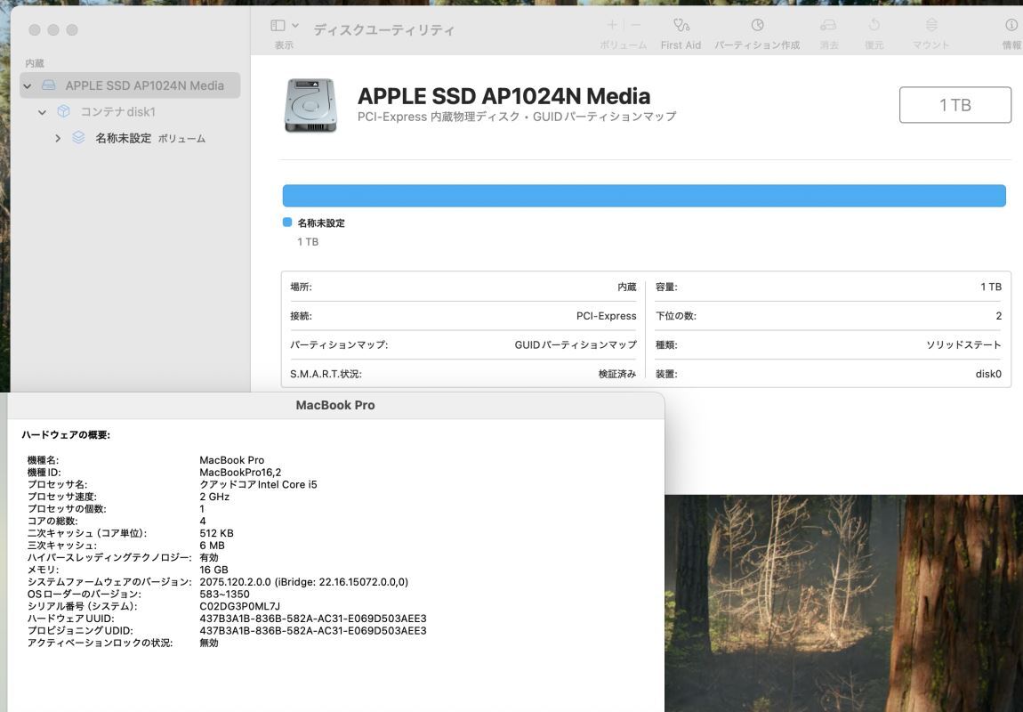1023x712 pixels.
Task: Click the 消去 erase icon in the toolbar
Action: (828, 25)
